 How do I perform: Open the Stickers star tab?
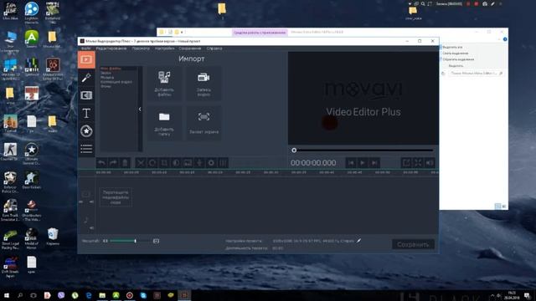coord(86,131)
